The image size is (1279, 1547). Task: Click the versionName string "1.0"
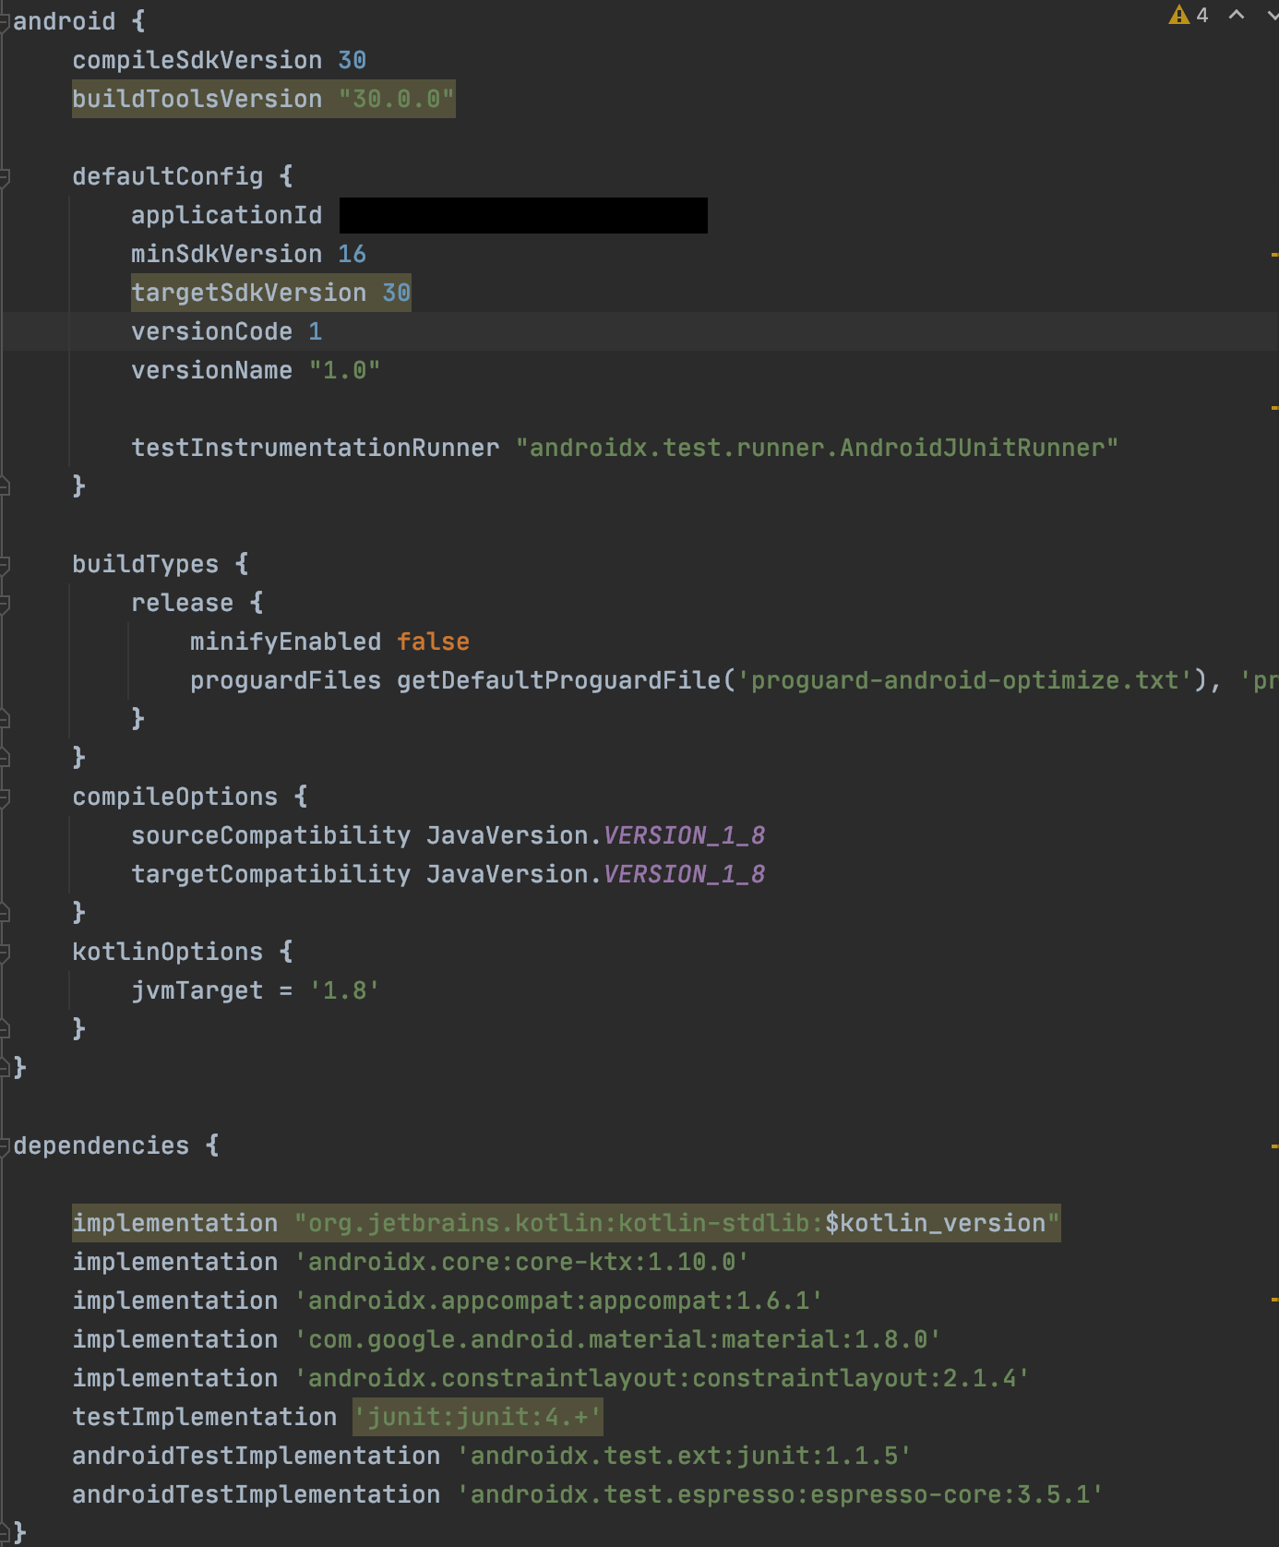[345, 370]
